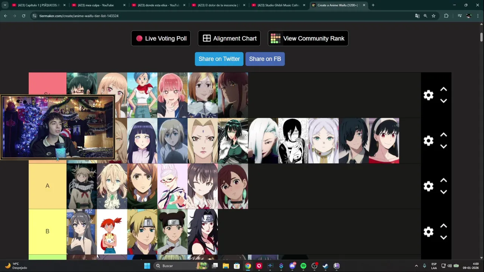Click the translate page icon
This screenshot has height=272, width=484.
pyautogui.click(x=417, y=16)
